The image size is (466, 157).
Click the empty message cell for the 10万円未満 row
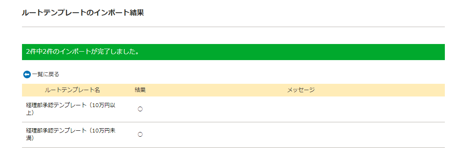click(x=301, y=135)
